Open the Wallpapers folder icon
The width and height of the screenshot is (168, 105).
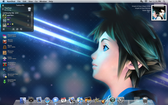5,64
